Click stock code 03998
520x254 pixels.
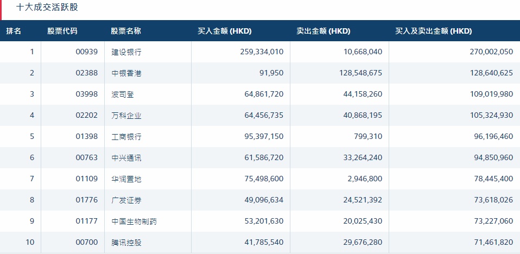click(87, 94)
